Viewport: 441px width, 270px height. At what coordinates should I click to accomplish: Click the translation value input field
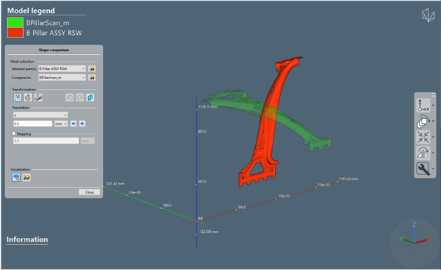pyautogui.click(x=33, y=124)
